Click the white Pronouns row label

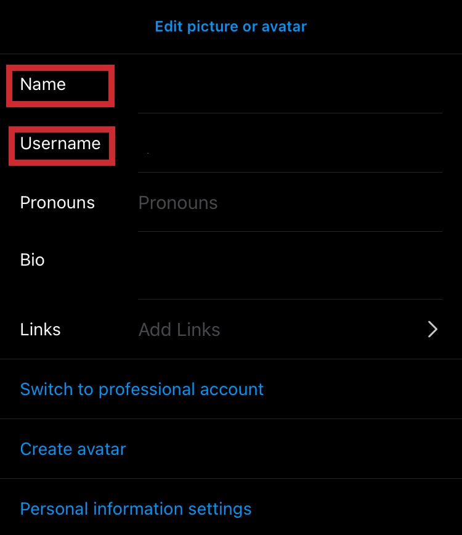[57, 203]
